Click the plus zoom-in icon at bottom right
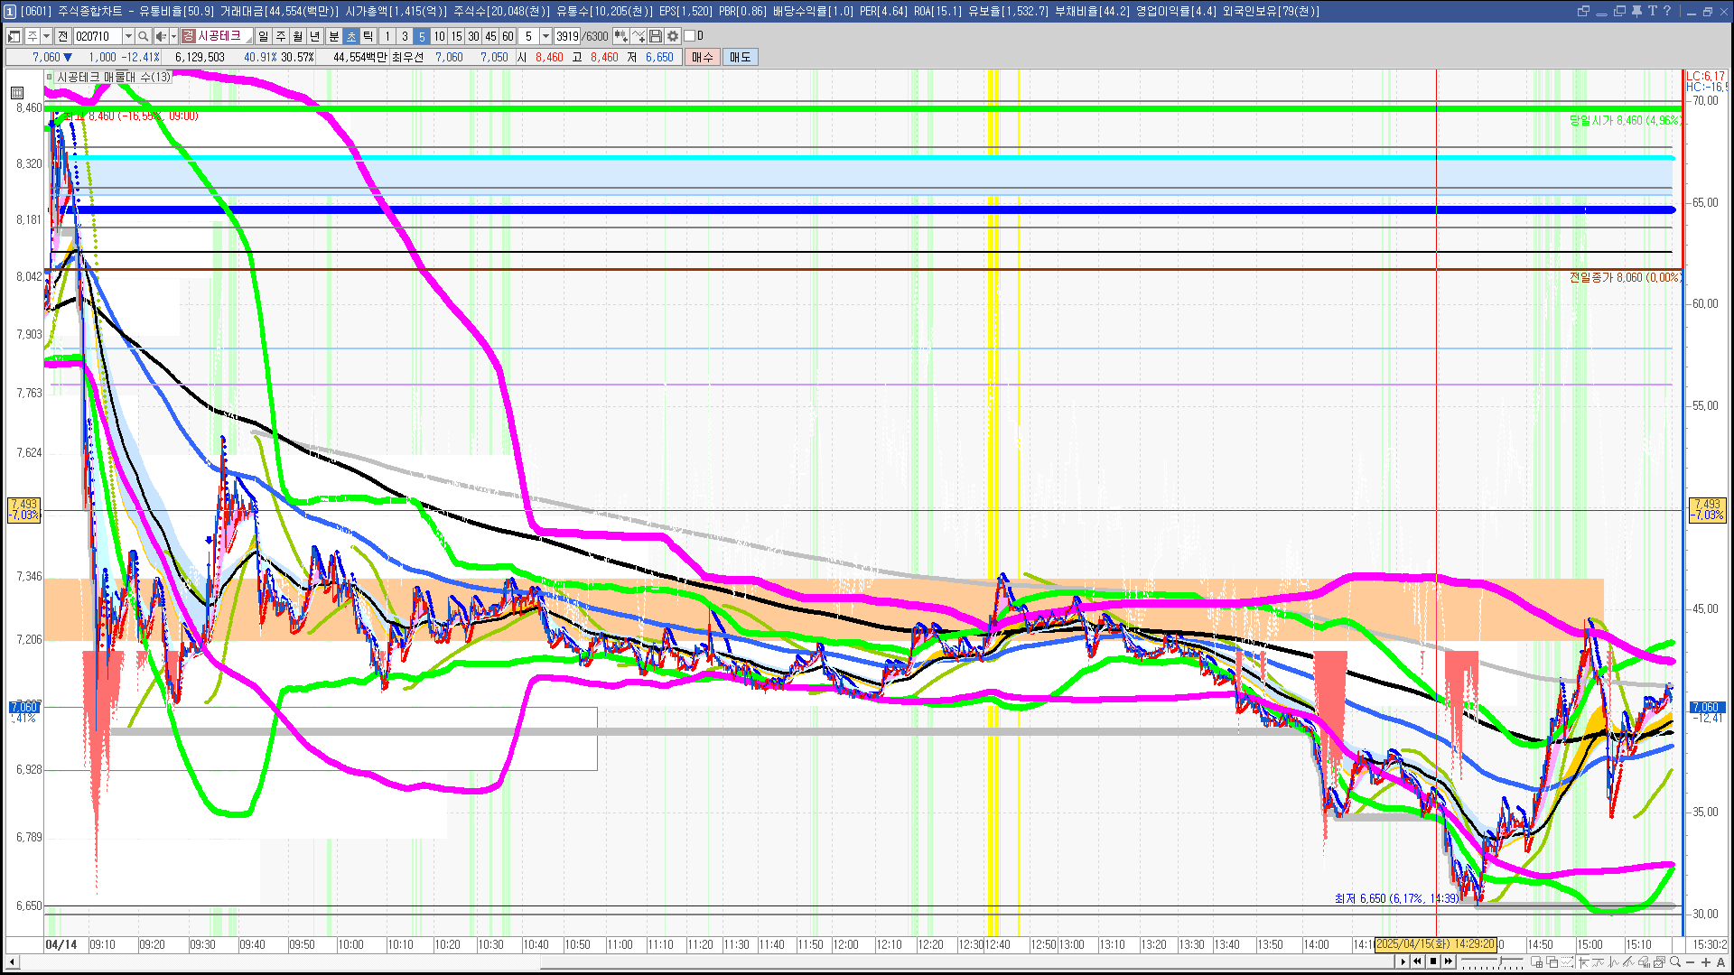Screen dimensions: 1734x975 1705,962
